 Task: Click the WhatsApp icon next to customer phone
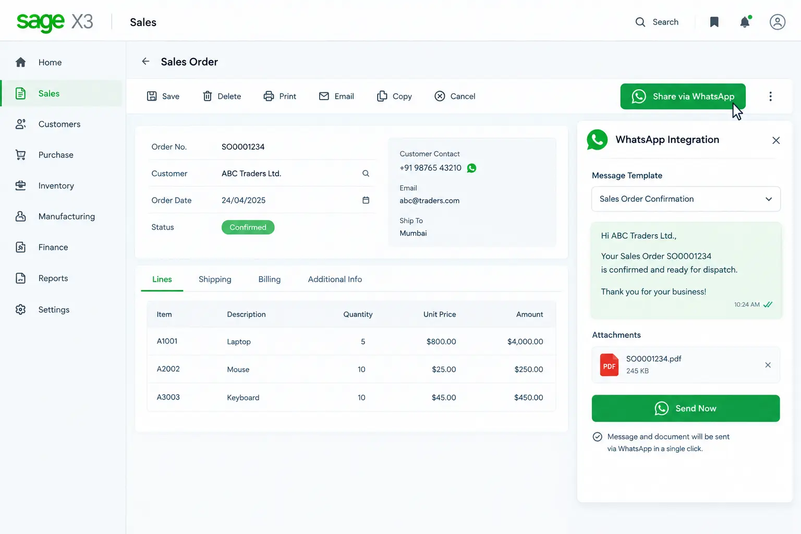(x=471, y=168)
